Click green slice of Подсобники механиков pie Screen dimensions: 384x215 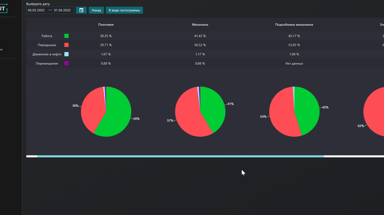[x=307, y=110]
